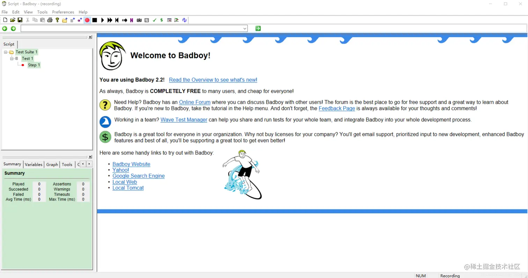Switch to the Tools tab in lower panel
This screenshot has height=278, width=528.
pyautogui.click(x=67, y=164)
